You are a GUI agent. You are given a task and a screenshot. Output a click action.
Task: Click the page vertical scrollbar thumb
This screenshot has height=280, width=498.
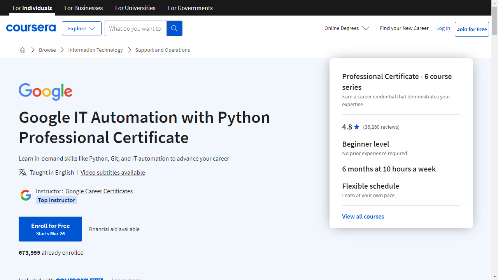point(494,21)
